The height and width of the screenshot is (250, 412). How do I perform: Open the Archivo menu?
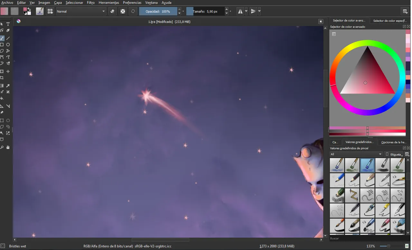(x=7, y=3)
